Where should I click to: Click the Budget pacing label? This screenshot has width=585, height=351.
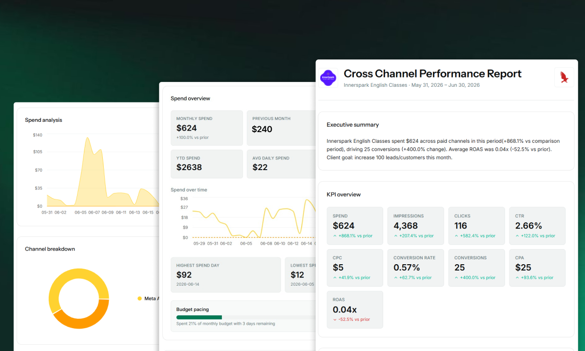tap(193, 309)
